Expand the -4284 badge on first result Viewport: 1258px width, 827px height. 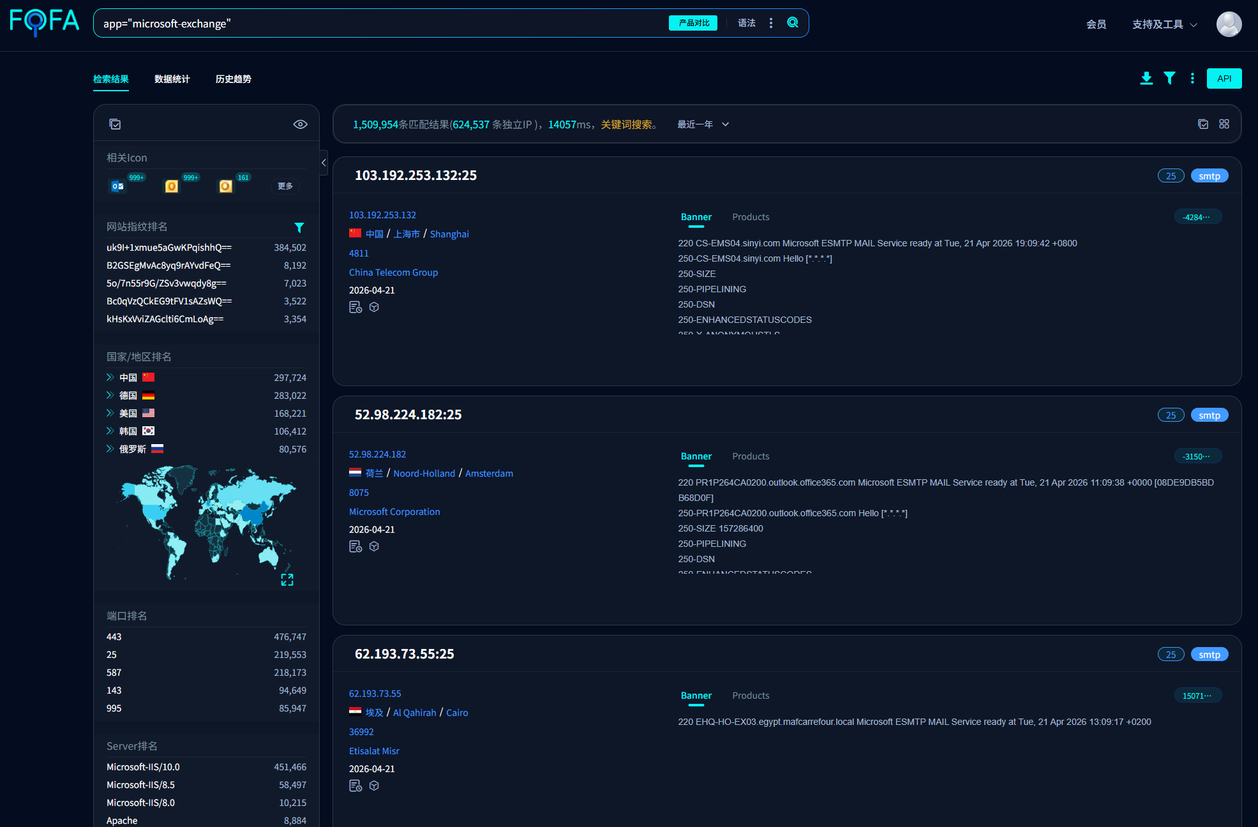click(1197, 217)
